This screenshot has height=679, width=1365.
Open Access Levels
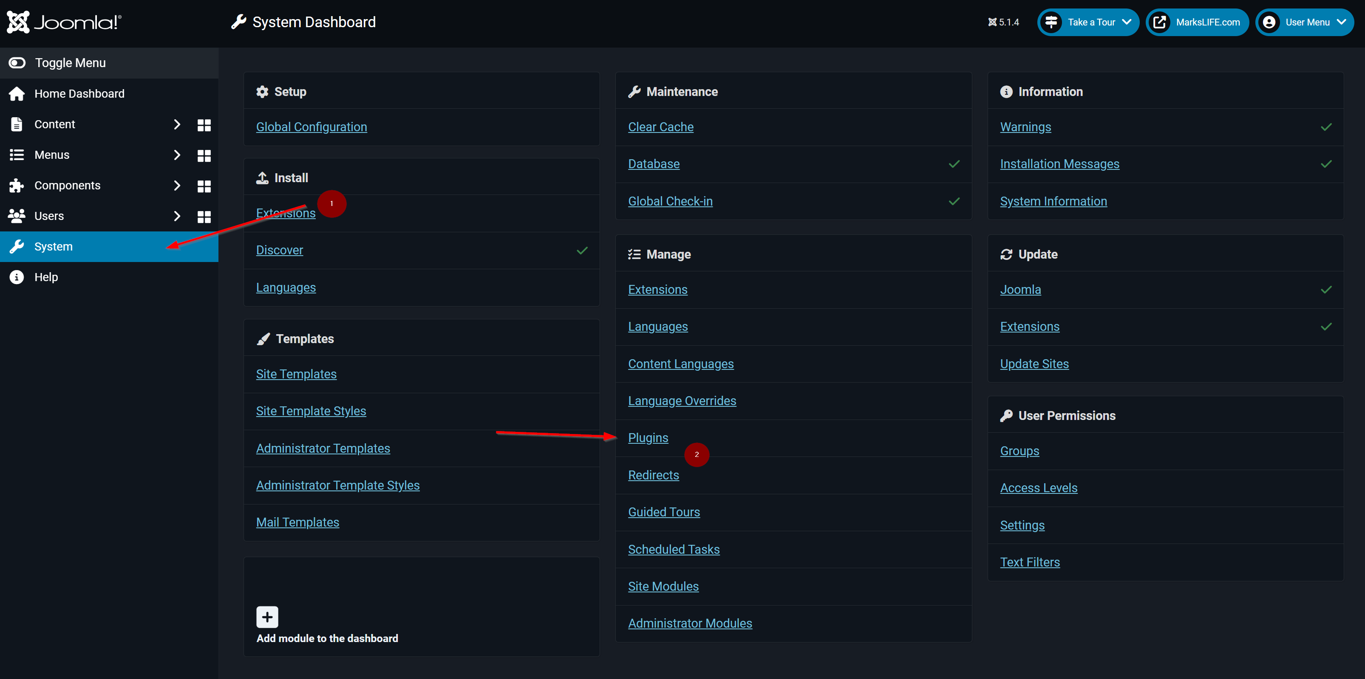[x=1039, y=488]
